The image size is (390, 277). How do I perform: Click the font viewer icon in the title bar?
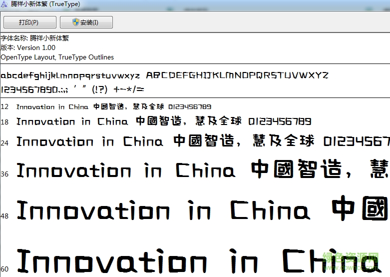[4, 4]
